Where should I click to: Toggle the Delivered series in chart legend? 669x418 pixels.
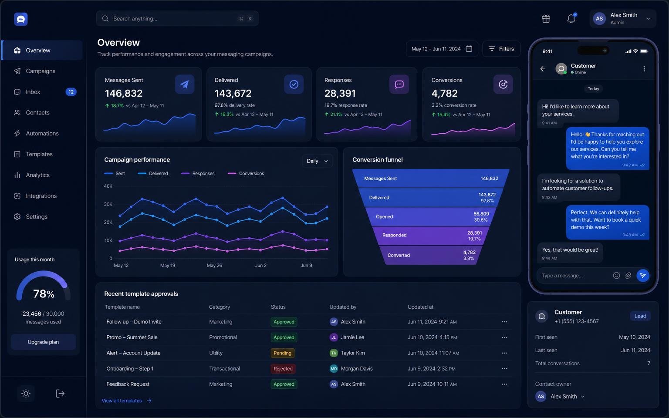[x=153, y=173]
